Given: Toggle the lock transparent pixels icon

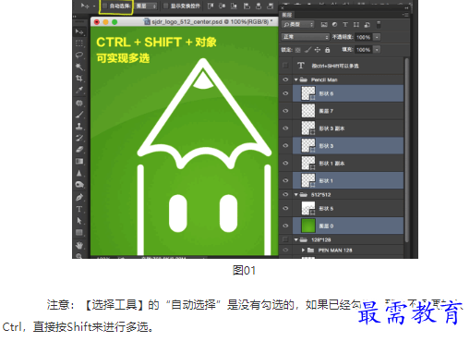Looking at the screenshot, I should click(298, 50).
